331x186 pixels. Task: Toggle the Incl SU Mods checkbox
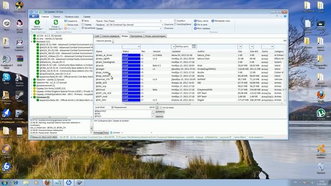pyautogui.click(x=161, y=108)
